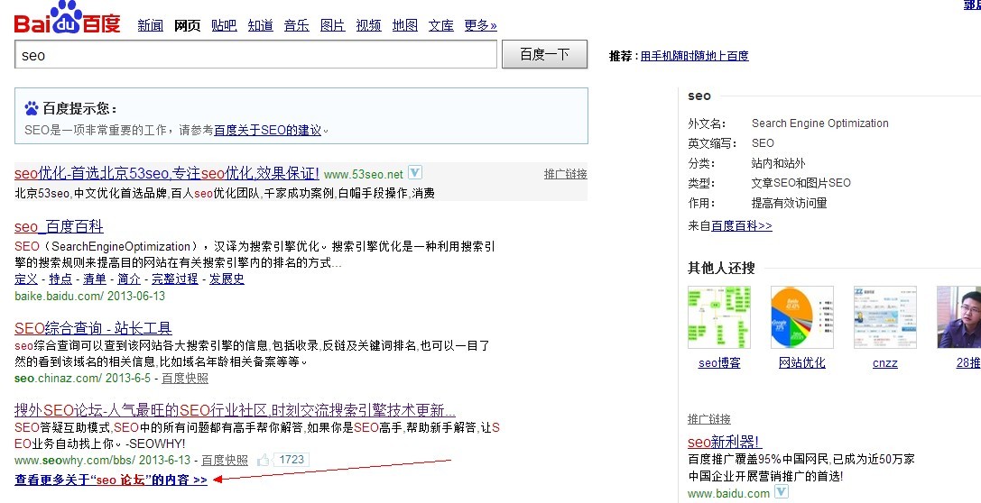This screenshot has height=503, width=981.
Task: Open the 发展史 sublink
Action: tap(227, 279)
